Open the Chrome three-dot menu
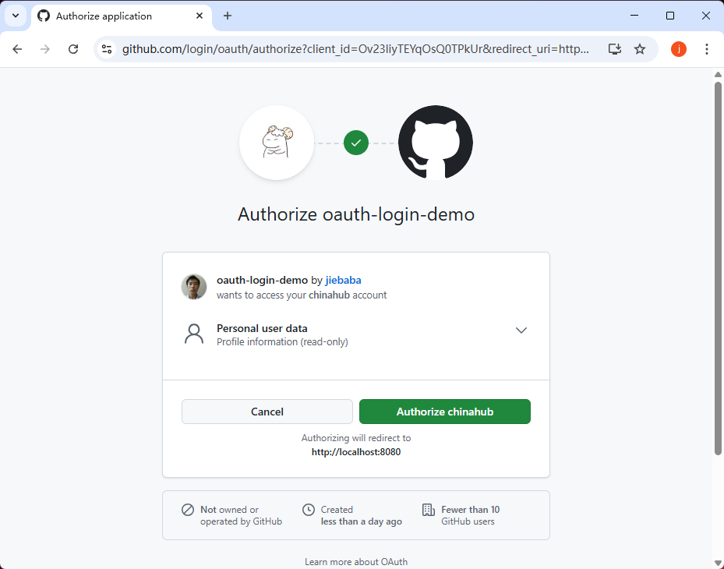 pyautogui.click(x=707, y=49)
